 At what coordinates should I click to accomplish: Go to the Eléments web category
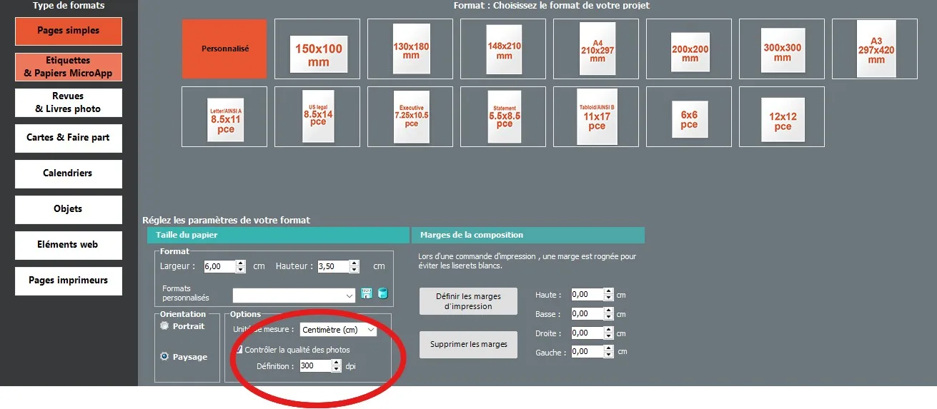[x=69, y=245]
